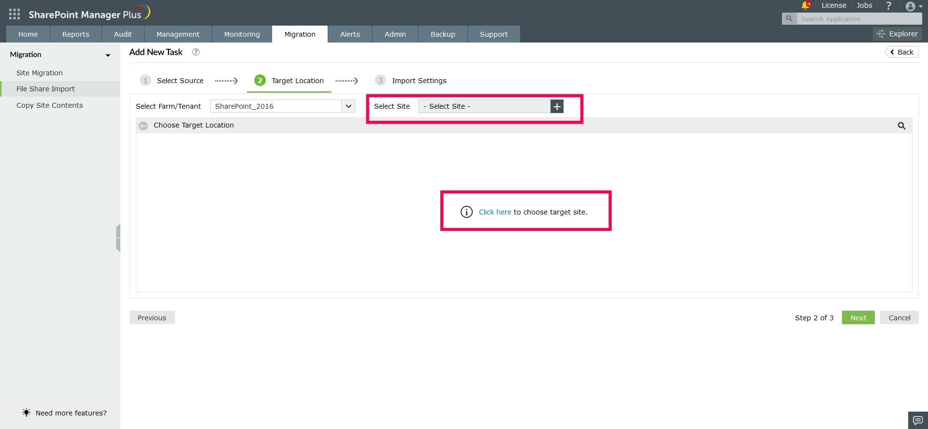Open the user account avatar menu
The image size is (928, 429).
pyautogui.click(x=913, y=6)
